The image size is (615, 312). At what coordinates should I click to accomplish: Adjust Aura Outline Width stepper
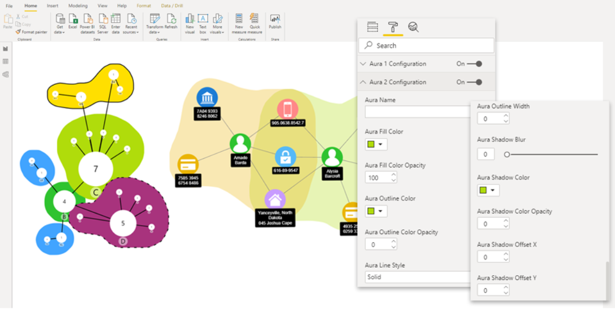[x=506, y=119]
